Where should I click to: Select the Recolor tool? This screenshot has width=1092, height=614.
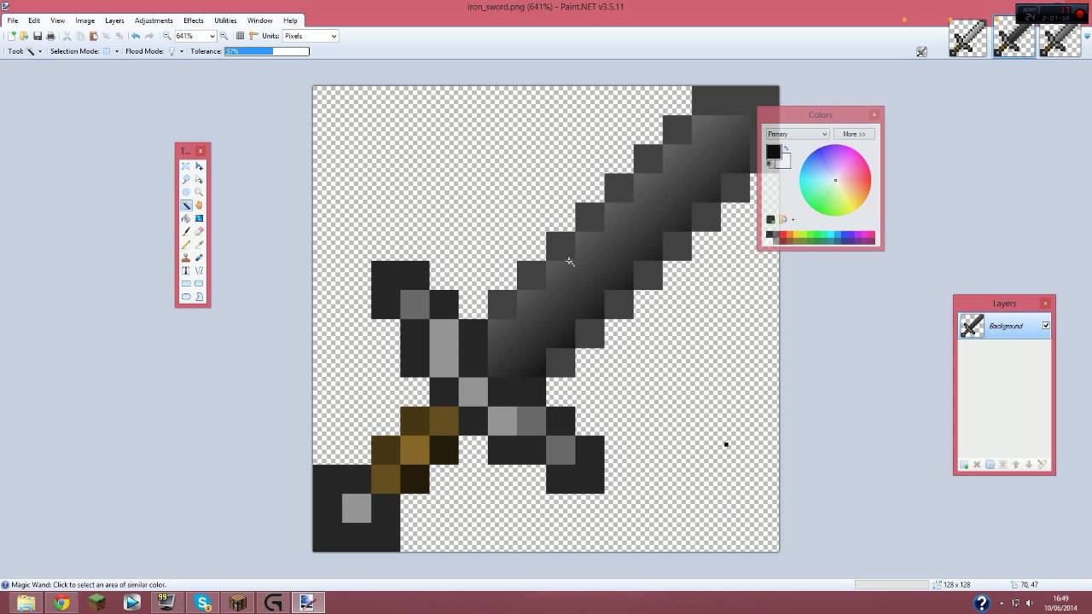(199, 258)
